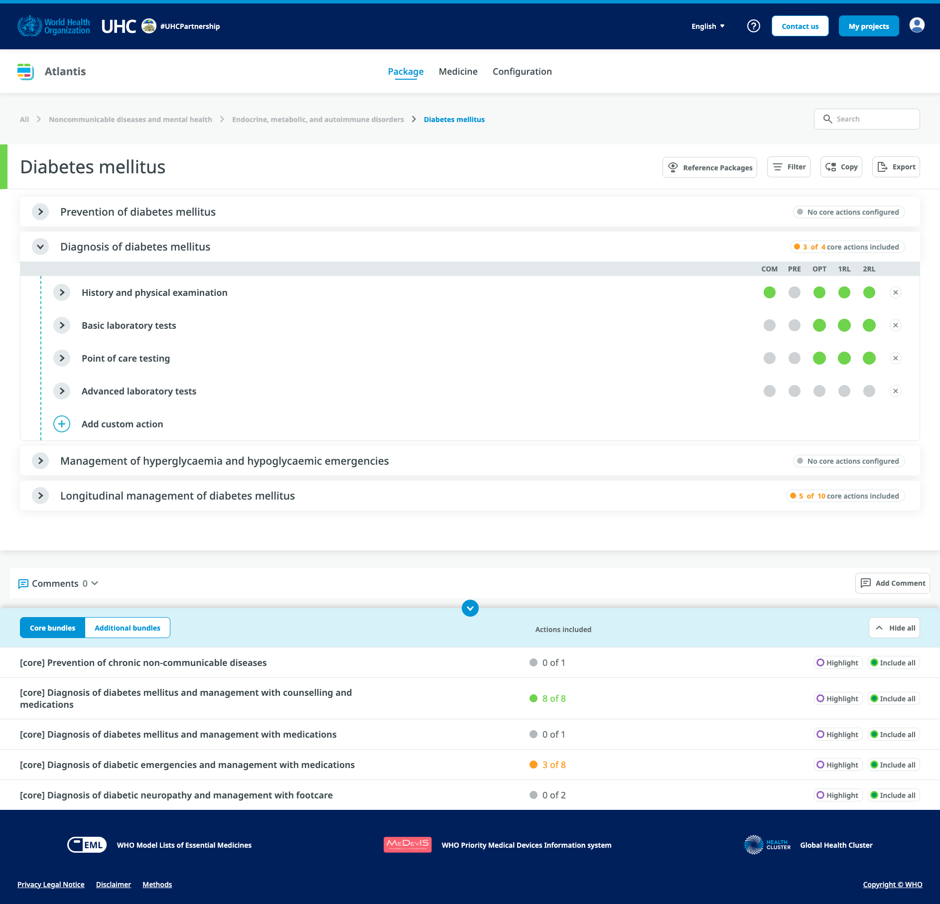The height and width of the screenshot is (904, 940).
Task: Switch to the Medicine tab
Action: [458, 71]
